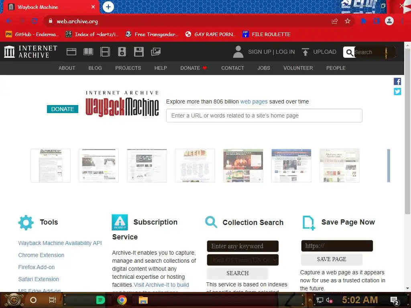This screenshot has width=411, height=308.
Task: Click the Upload arrow icon
Action: pos(305,52)
